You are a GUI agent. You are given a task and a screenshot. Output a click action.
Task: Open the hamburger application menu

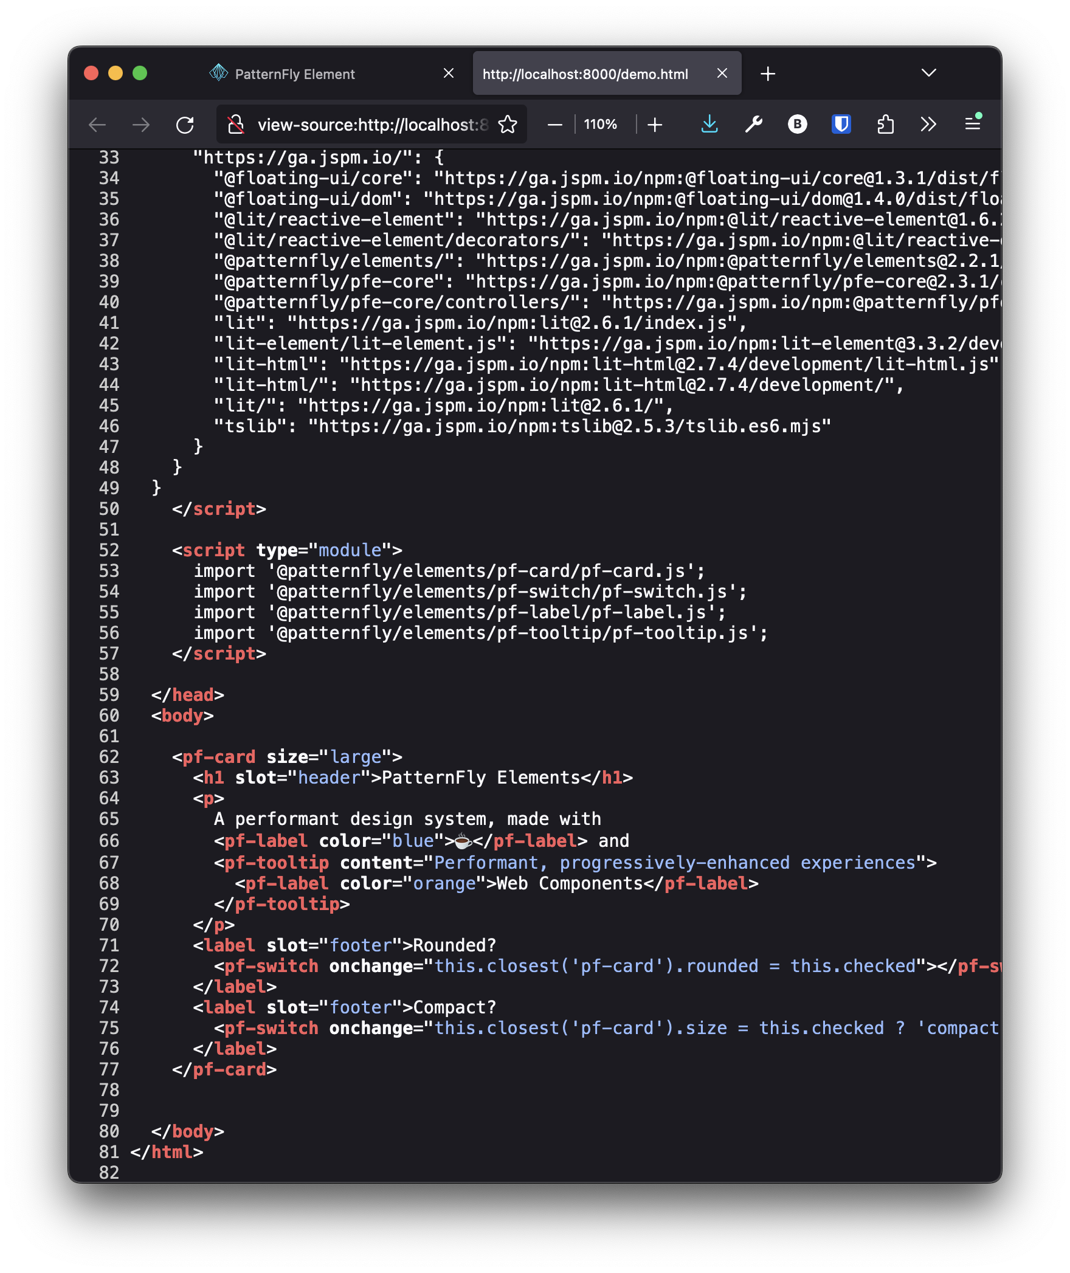(x=972, y=125)
